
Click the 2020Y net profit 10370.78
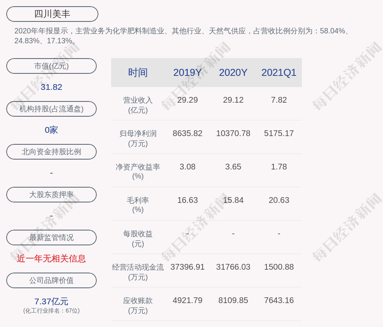click(233, 134)
